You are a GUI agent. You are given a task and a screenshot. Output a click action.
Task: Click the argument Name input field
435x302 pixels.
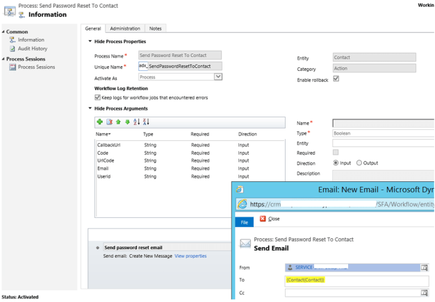[383, 123]
